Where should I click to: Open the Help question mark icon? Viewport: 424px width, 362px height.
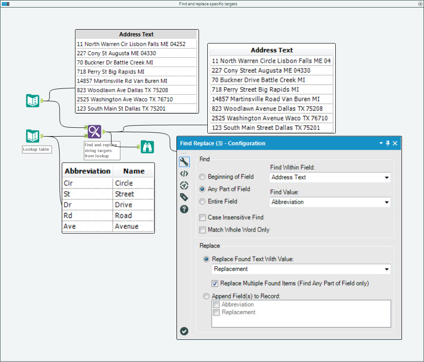click(x=184, y=209)
